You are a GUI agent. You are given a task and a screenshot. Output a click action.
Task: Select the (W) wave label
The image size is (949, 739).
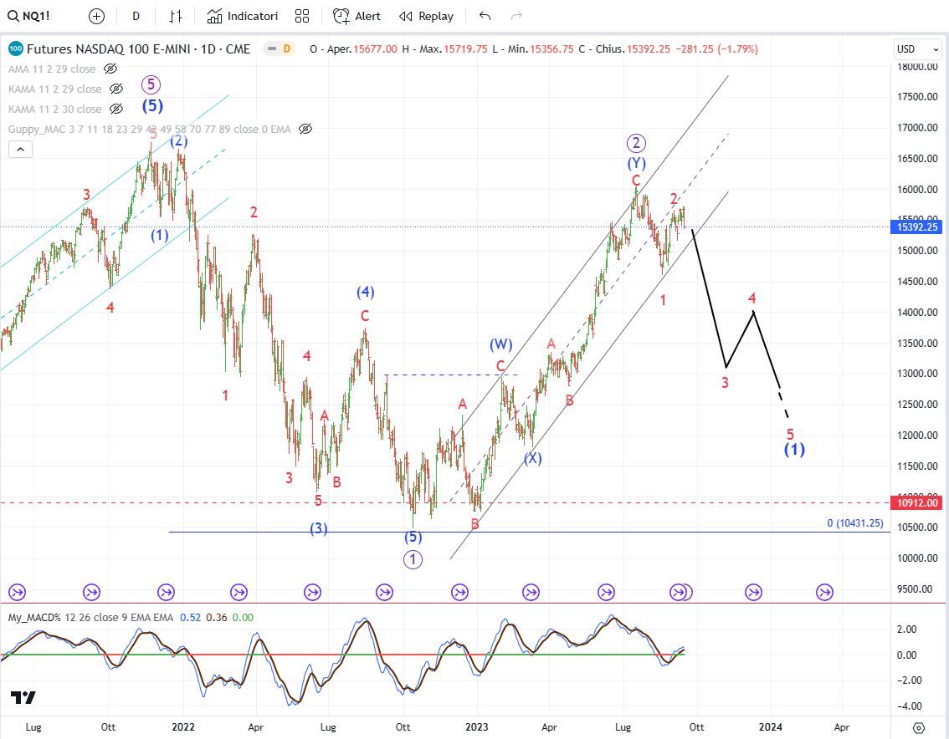(x=501, y=344)
